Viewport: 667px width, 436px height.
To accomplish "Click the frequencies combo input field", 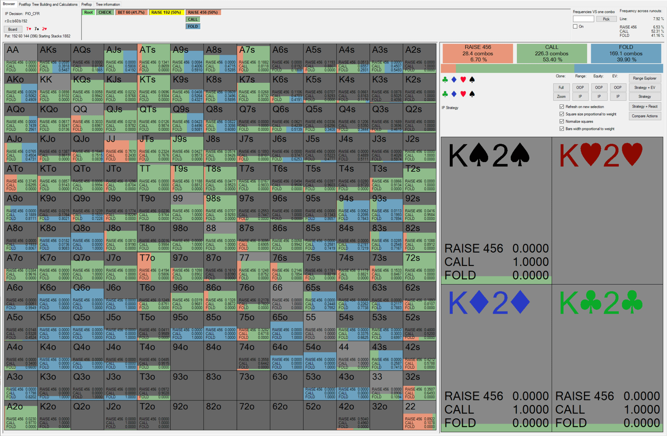I will [583, 19].
